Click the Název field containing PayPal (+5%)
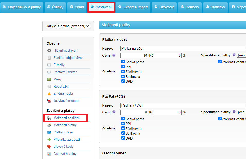This screenshot has height=159, width=246. click(x=183, y=105)
